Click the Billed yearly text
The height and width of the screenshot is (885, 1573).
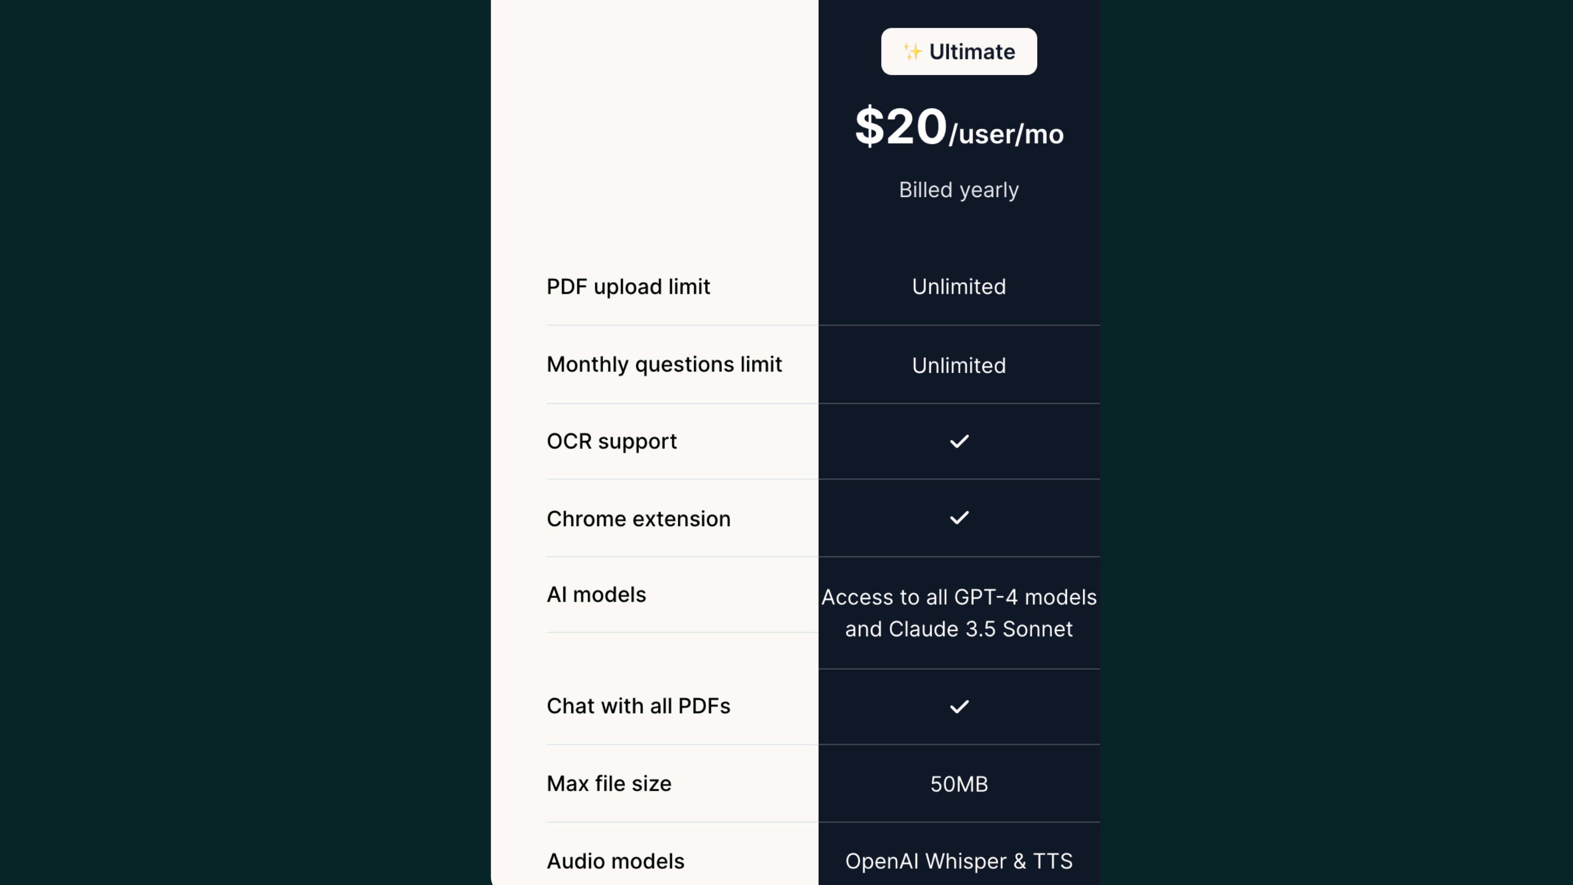959,190
